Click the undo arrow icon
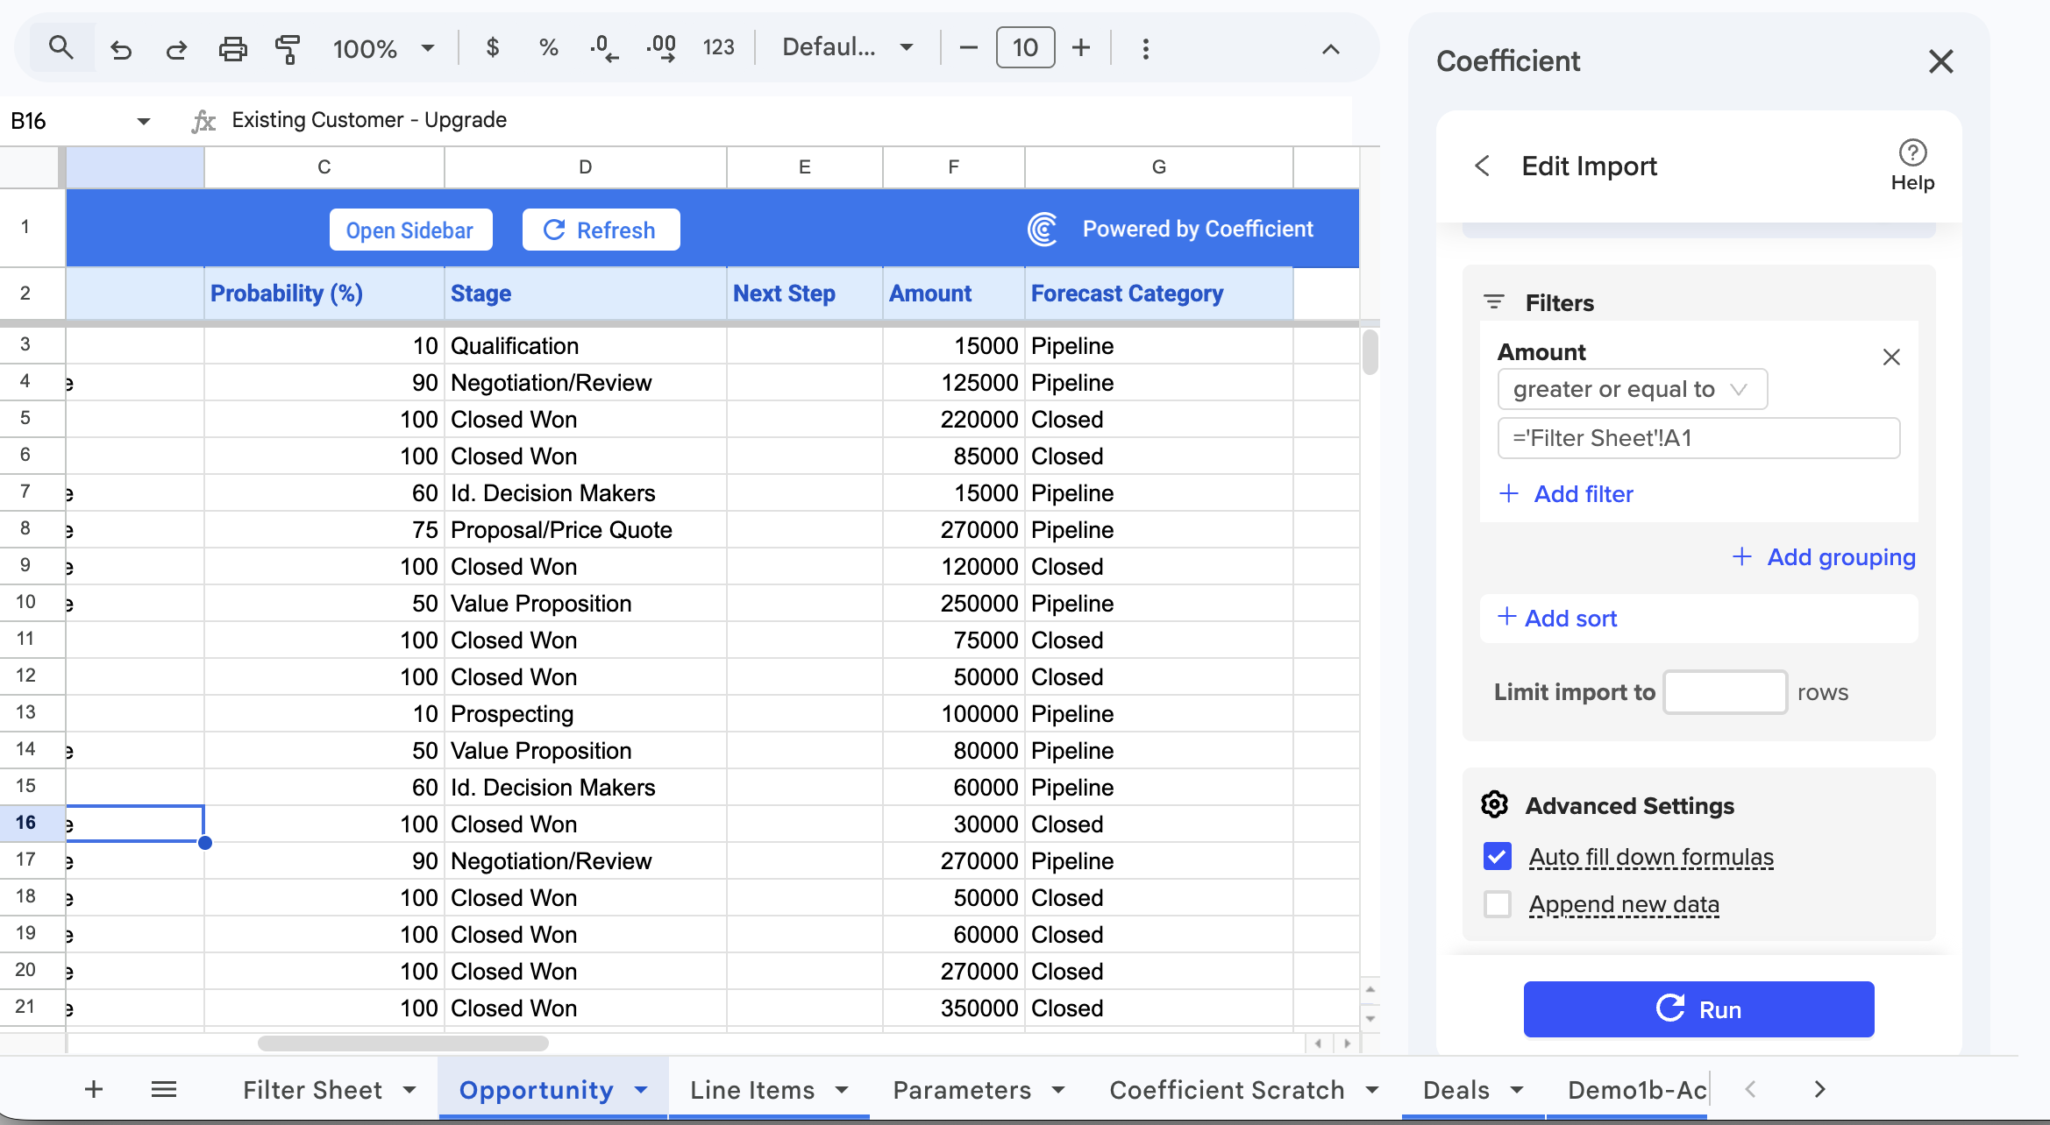The width and height of the screenshot is (2050, 1125). 121,49
